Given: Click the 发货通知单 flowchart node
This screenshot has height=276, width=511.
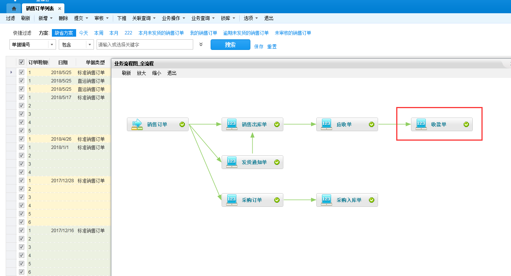Looking at the screenshot, I should click(252, 162).
